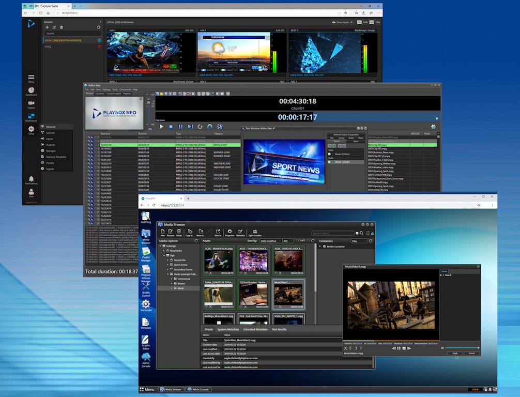Open Ingests in Capture Suite sidebar
520x397 pixels.
(x=31, y=105)
